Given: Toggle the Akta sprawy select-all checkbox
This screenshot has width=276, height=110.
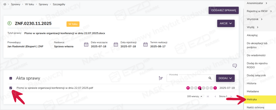Looking at the screenshot, I should tap(11, 78).
